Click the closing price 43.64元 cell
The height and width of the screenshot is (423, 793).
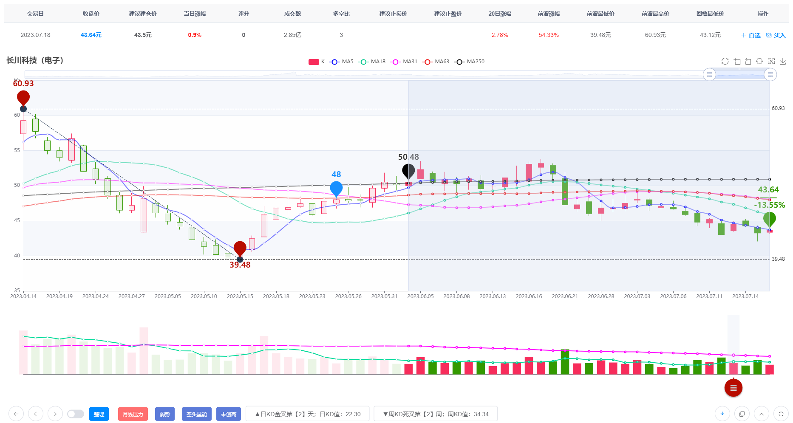[91, 35]
